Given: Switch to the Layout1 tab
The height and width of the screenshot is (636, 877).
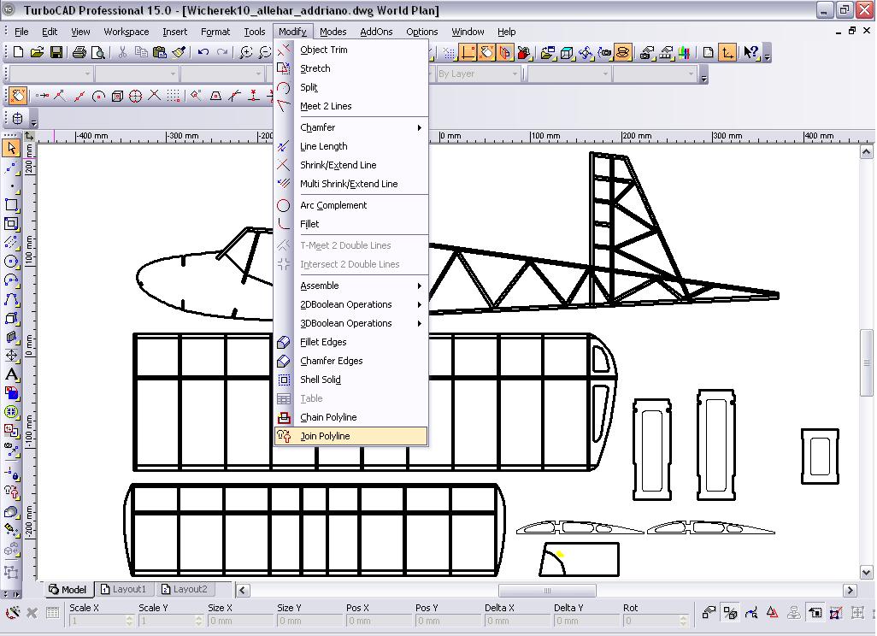Looking at the screenshot, I should [x=122, y=589].
